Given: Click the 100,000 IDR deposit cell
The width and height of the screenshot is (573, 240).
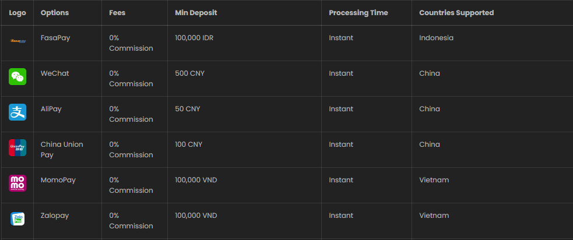Looking at the screenshot, I should coord(194,38).
